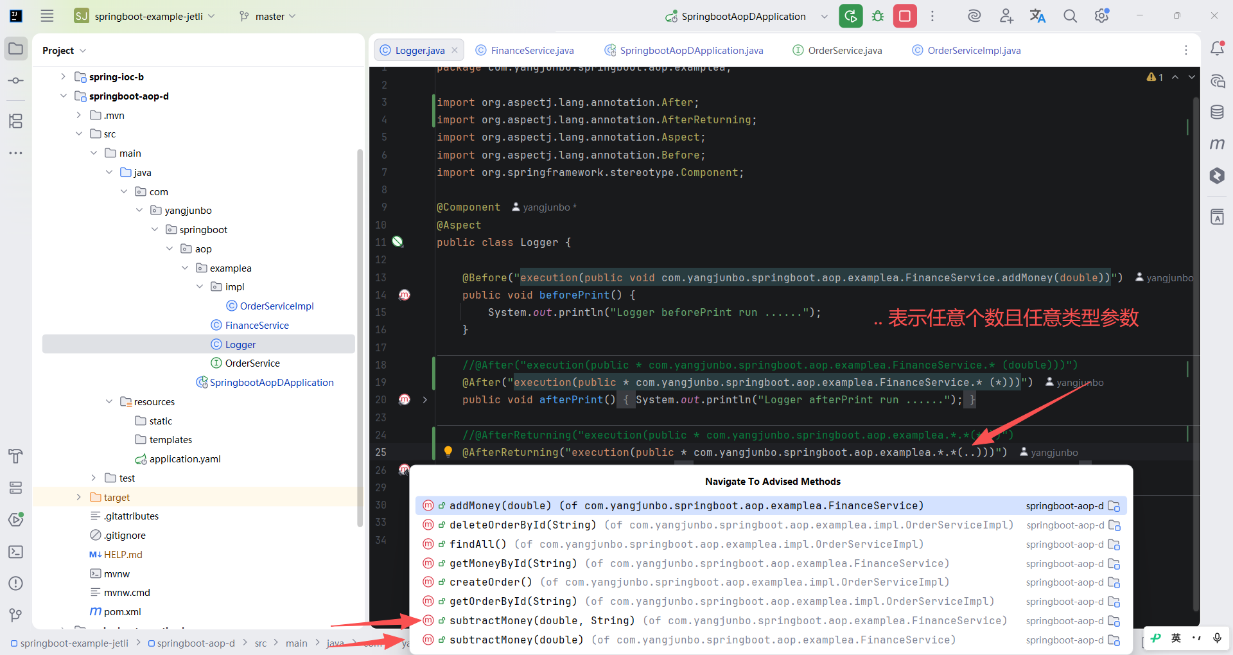Click the project tree vertical scrollbar
This screenshot has height=655, width=1233.
coord(360,338)
